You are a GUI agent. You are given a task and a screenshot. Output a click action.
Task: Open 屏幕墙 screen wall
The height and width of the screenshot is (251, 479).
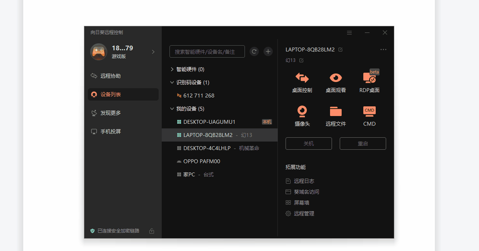(x=297, y=203)
